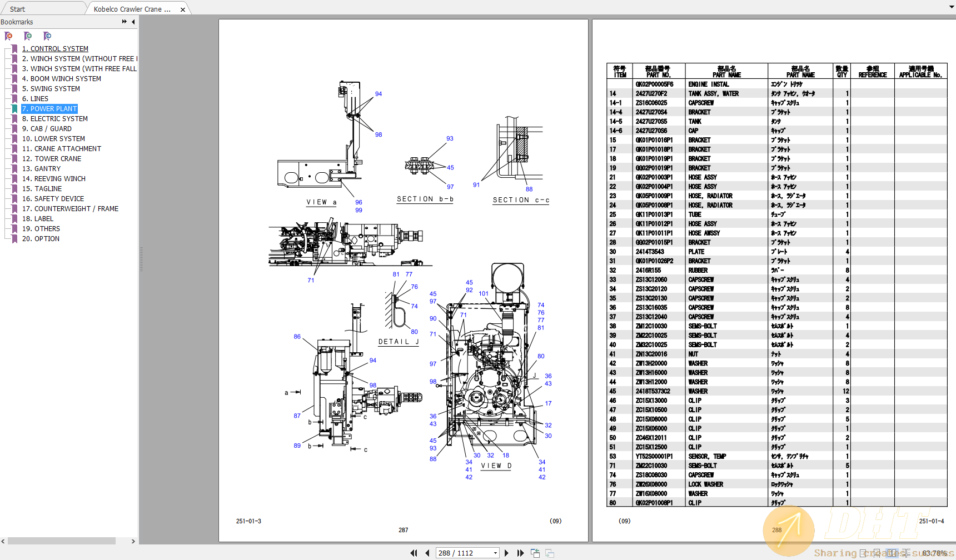
Task: Open bookmark 5. SWING SYSTEM
Action: pyautogui.click(x=51, y=89)
